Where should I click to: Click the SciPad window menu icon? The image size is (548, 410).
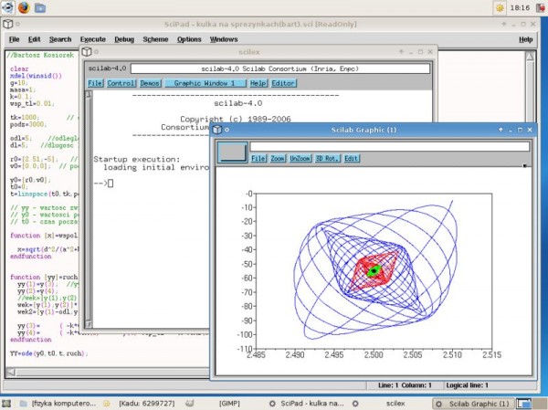(7, 23)
